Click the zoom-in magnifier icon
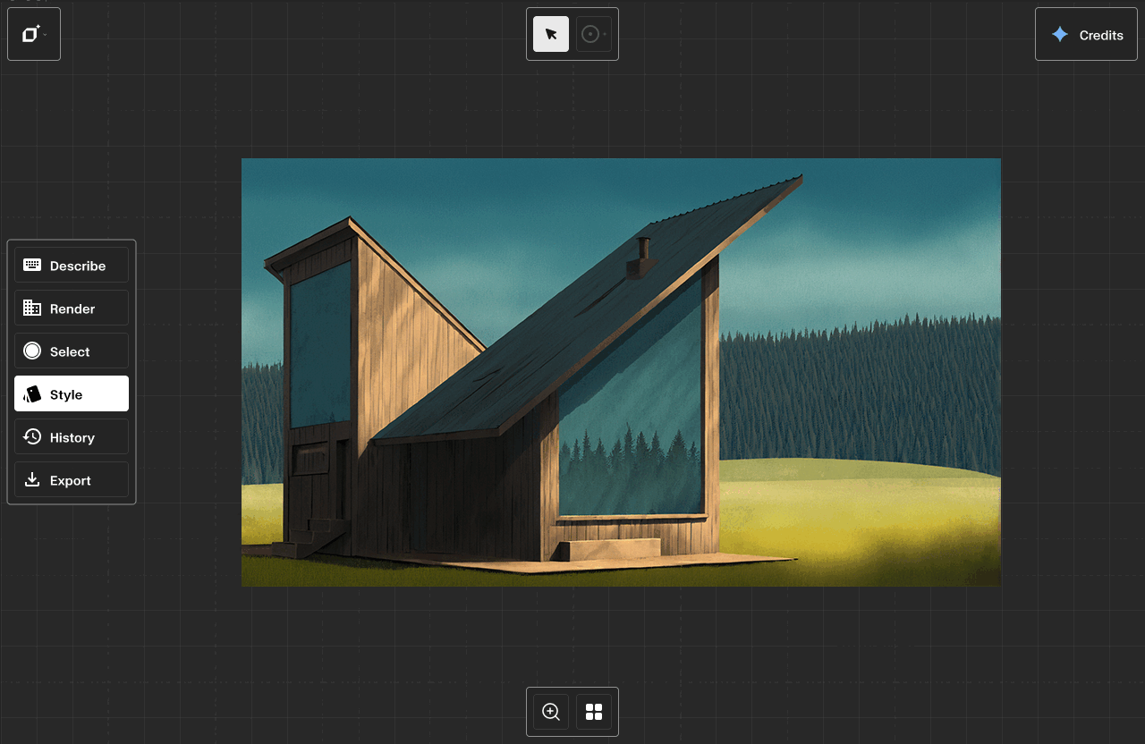This screenshot has width=1145, height=744. [x=551, y=712]
